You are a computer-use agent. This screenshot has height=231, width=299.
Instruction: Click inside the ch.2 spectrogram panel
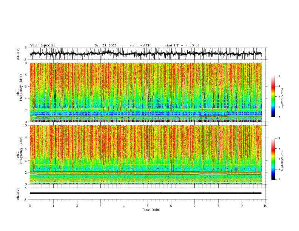[146, 155]
